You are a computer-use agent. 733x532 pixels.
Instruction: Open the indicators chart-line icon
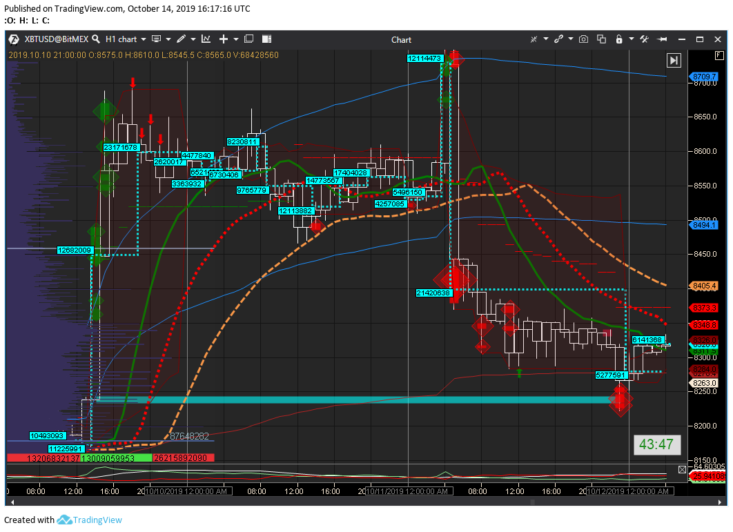click(x=206, y=39)
